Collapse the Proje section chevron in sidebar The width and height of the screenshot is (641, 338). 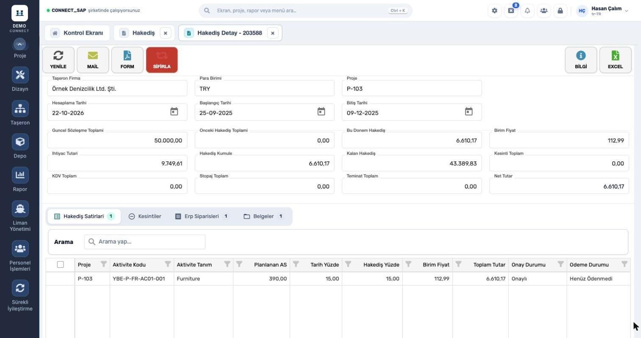tap(20, 44)
